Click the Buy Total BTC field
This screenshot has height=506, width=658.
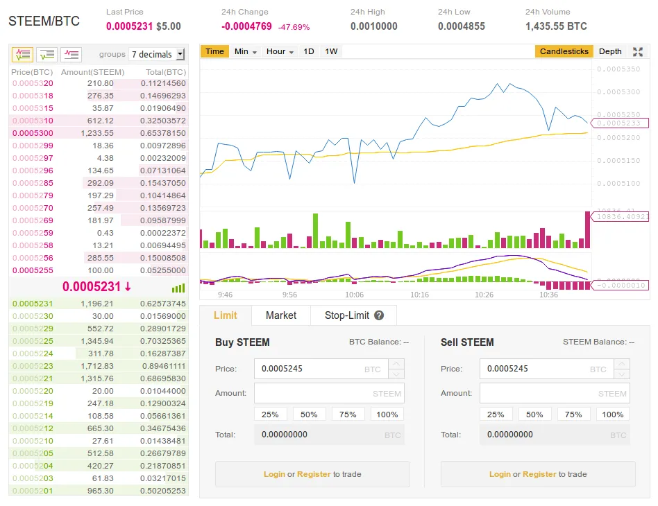[330, 435]
